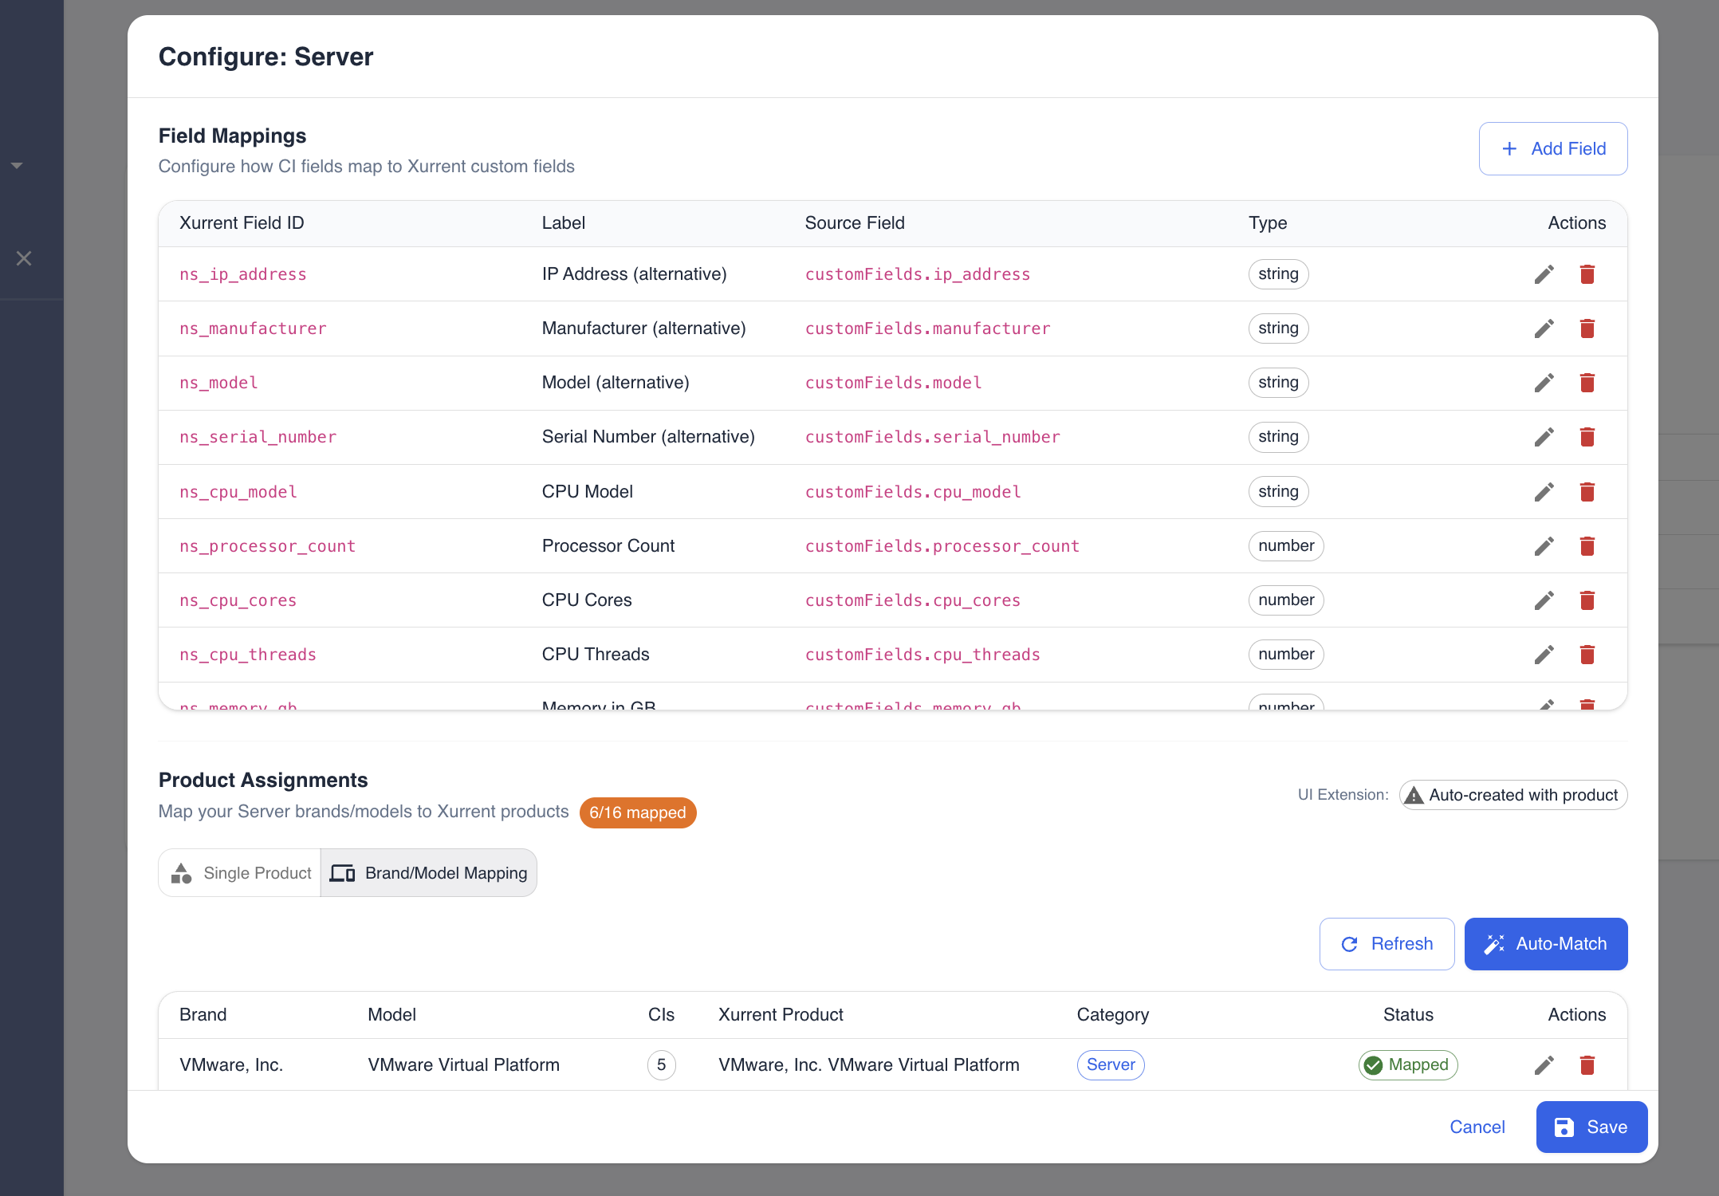Delete the ns_serial_number field mapping
The height and width of the screenshot is (1196, 1719).
point(1587,437)
